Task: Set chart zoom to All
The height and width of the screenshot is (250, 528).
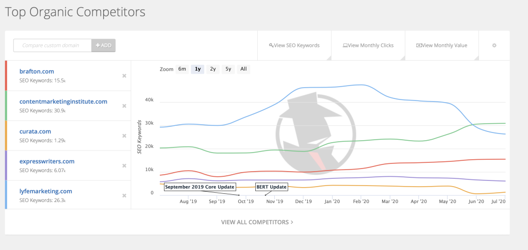Action: (243, 69)
